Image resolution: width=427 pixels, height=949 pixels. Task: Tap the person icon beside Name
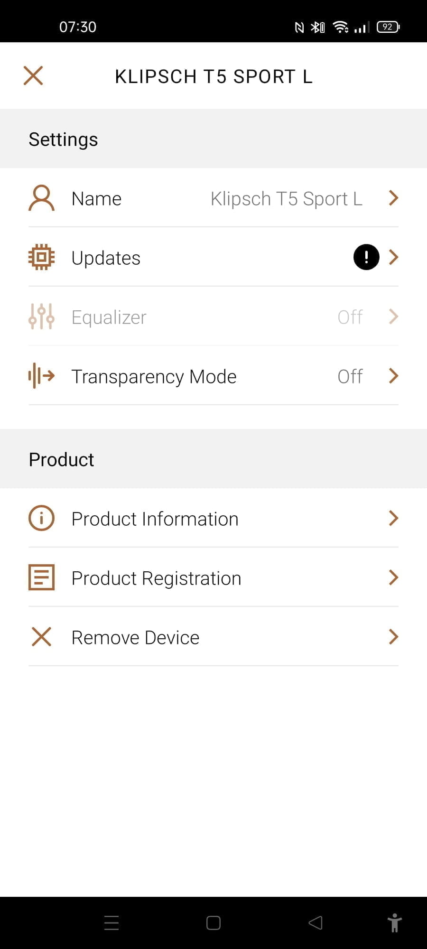click(42, 198)
